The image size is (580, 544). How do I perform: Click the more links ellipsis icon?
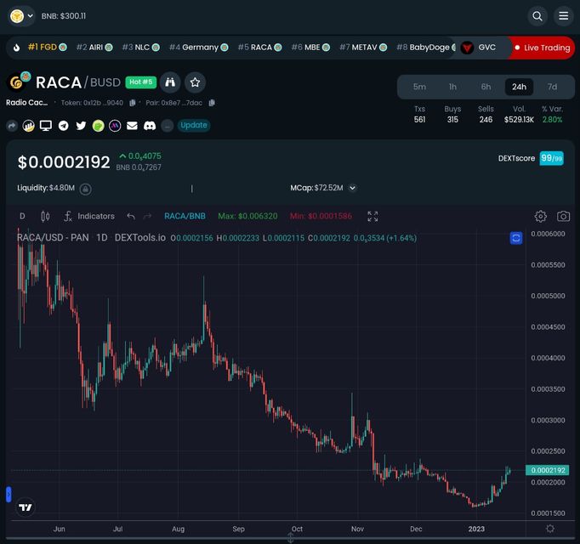click(x=167, y=126)
